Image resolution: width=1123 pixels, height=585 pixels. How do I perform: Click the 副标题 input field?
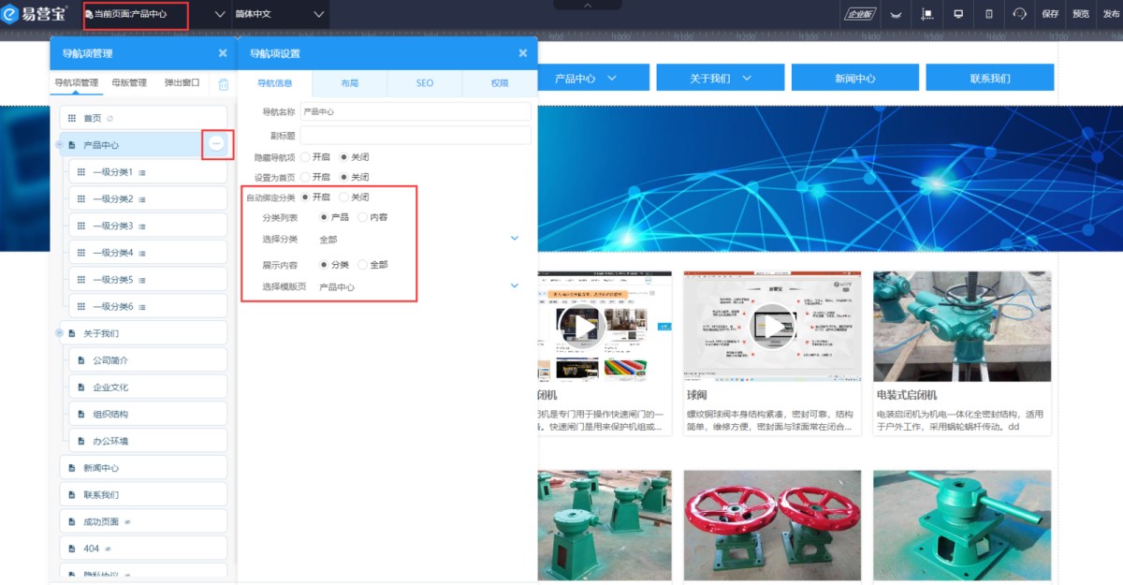point(415,135)
